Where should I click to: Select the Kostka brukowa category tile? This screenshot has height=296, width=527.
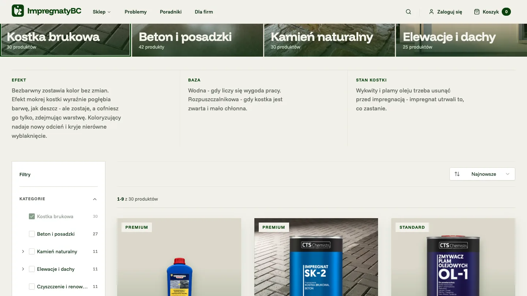coord(66,40)
